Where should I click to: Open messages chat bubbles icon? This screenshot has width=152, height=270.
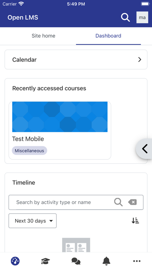point(76,261)
